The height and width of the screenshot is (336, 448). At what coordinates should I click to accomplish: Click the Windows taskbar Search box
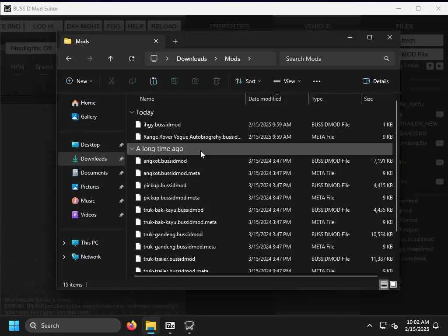[73, 325]
